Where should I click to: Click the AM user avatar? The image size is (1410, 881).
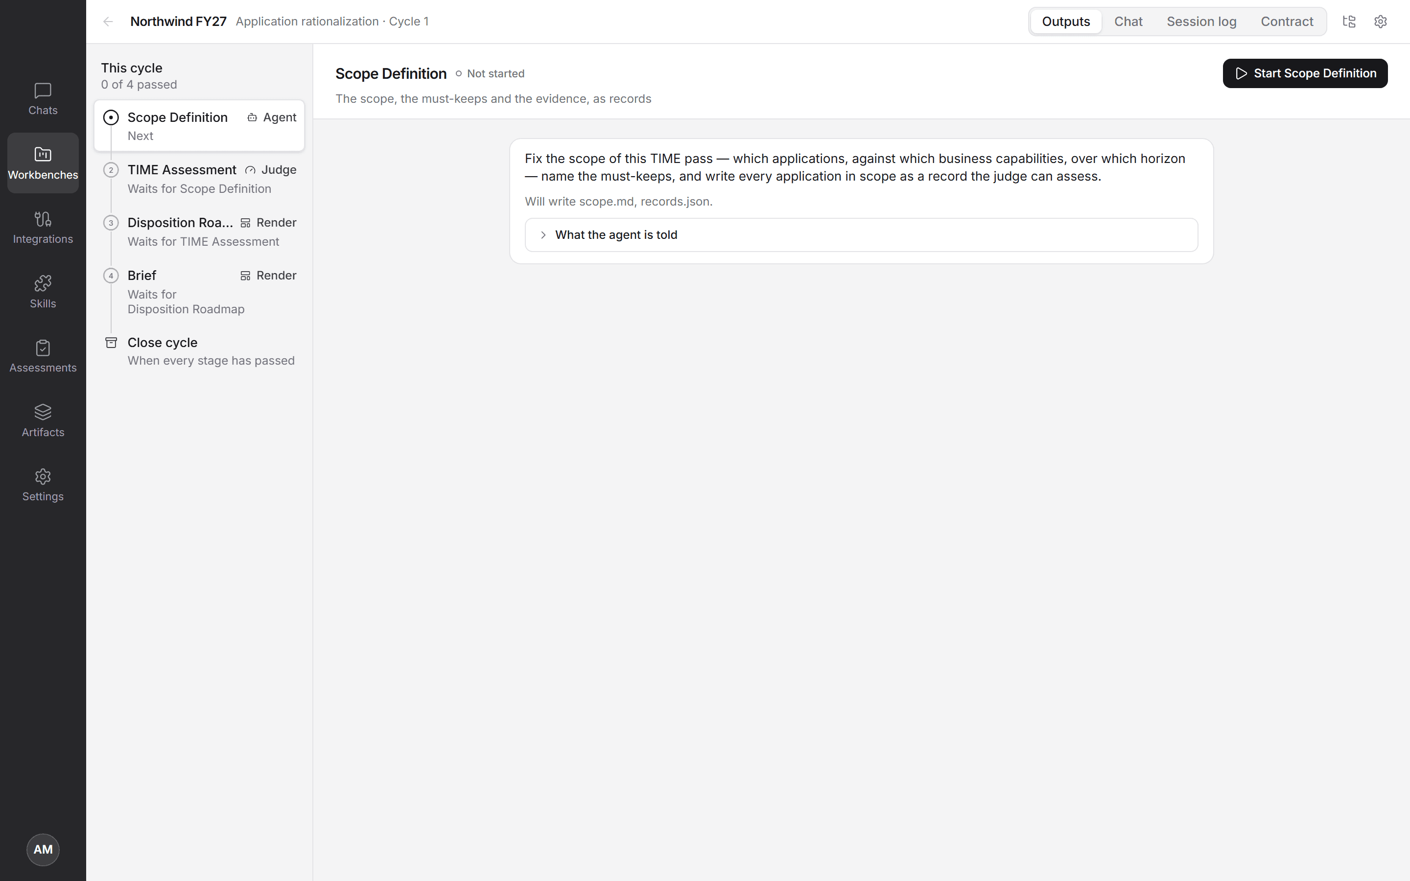tap(43, 850)
